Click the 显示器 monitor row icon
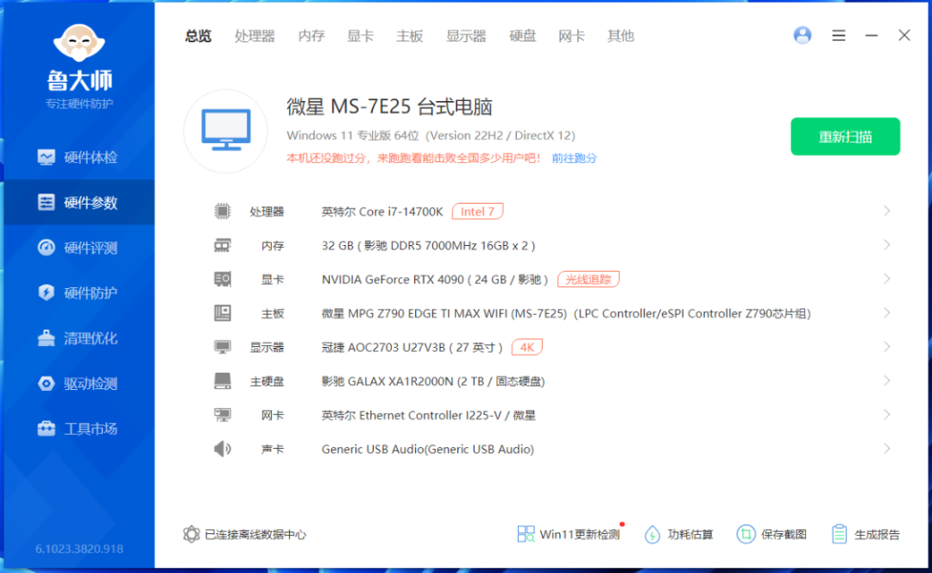The width and height of the screenshot is (932, 573). click(223, 347)
